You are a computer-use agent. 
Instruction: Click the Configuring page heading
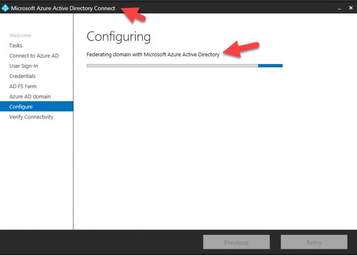point(119,37)
